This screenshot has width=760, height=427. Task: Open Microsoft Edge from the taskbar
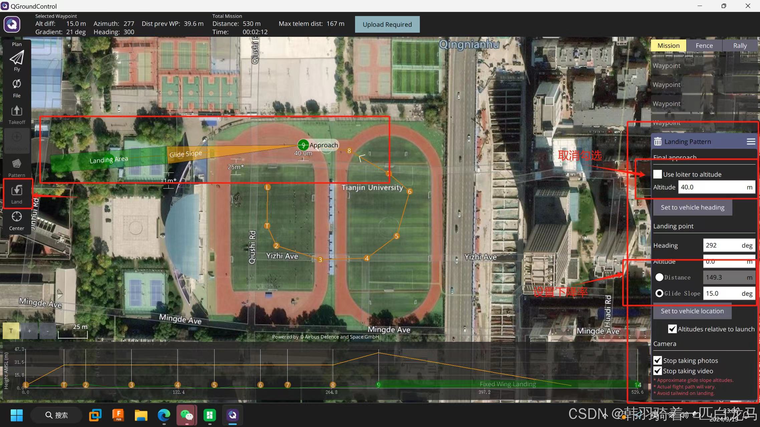(x=164, y=415)
